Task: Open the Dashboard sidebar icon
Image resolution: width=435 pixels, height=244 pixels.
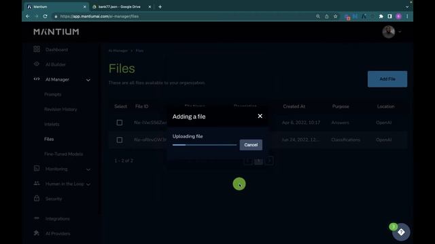Action: tap(37, 49)
